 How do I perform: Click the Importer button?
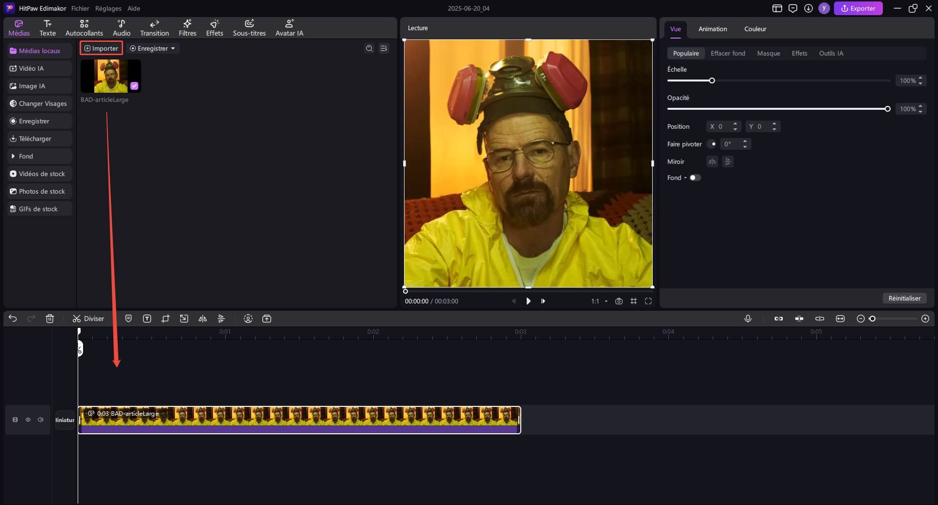click(x=101, y=48)
